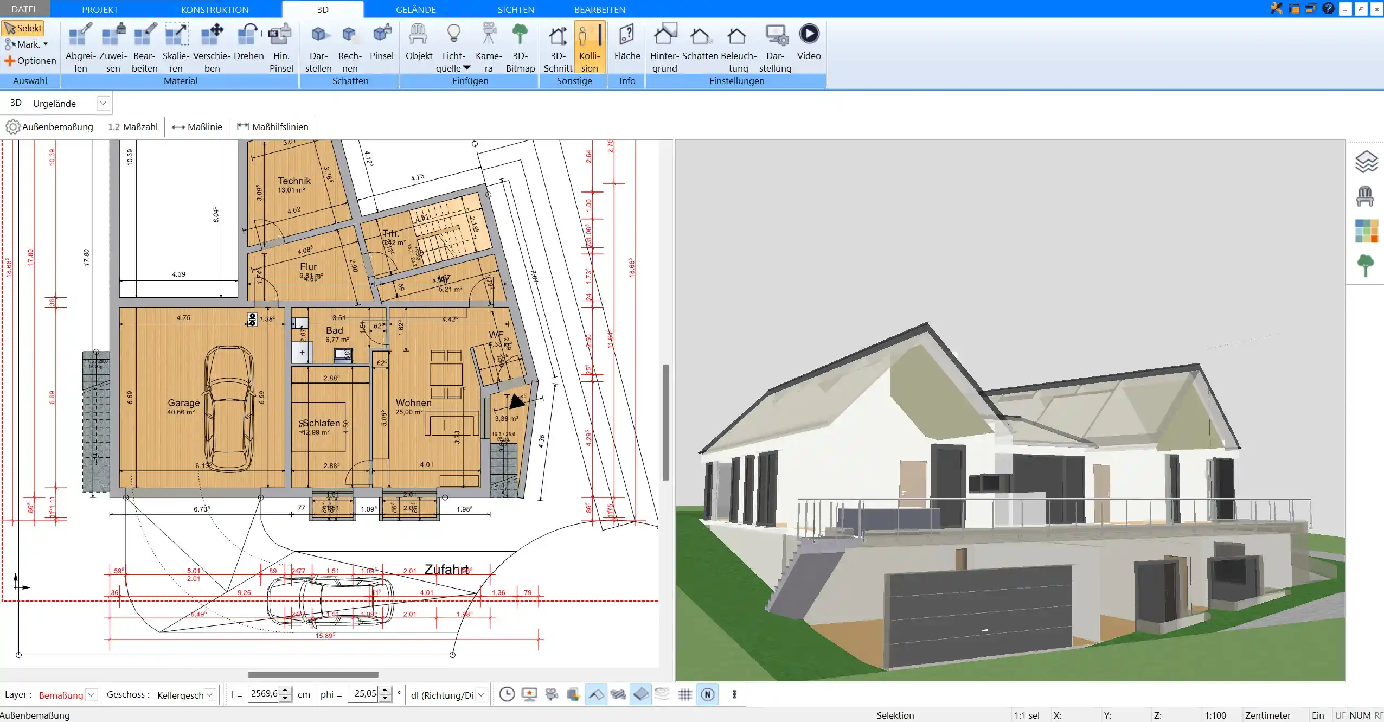Image resolution: width=1384 pixels, height=722 pixels.
Task: Select the Abgreifen material picker tool
Action: tap(80, 47)
